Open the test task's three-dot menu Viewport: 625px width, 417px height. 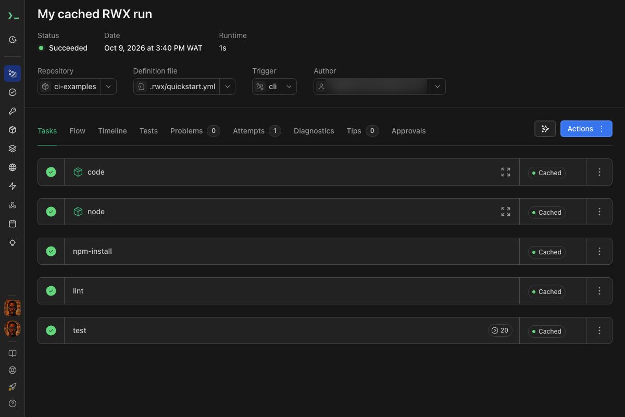599,330
